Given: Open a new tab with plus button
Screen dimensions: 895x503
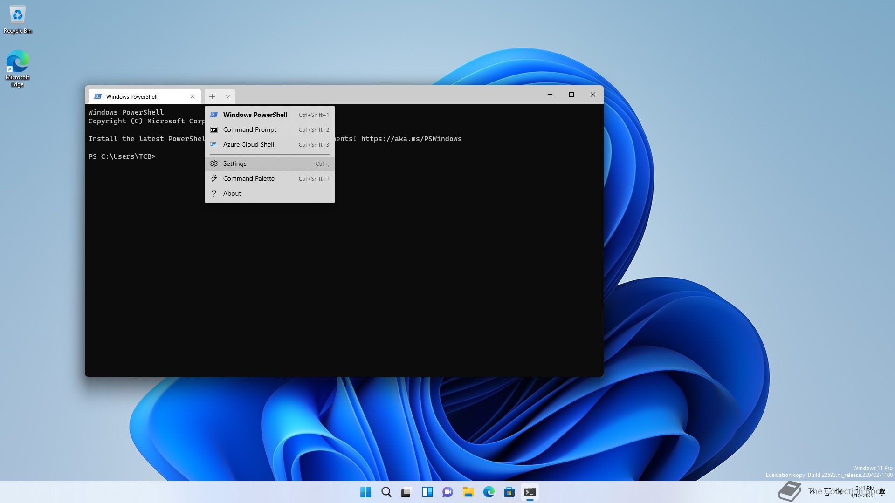Looking at the screenshot, I should pos(212,96).
